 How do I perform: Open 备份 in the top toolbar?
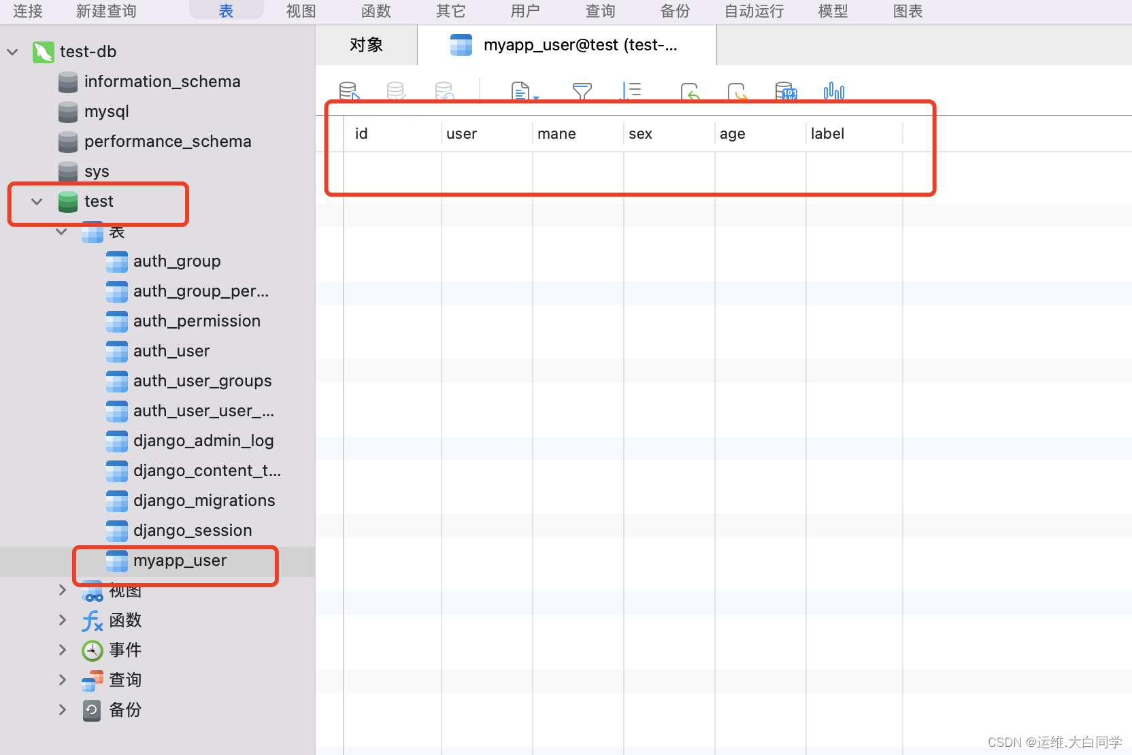pos(676,11)
